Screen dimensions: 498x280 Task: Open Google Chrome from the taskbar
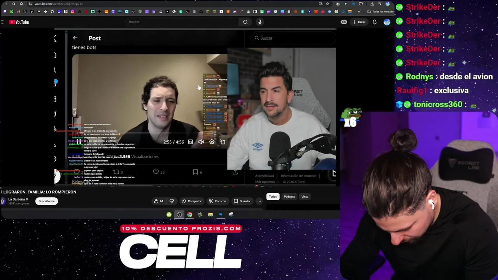click(x=189, y=215)
